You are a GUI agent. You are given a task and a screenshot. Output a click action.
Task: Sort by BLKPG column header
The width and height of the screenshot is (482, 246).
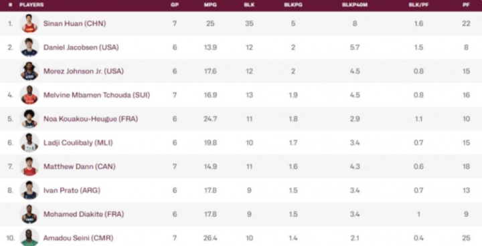[x=293, y=5]
